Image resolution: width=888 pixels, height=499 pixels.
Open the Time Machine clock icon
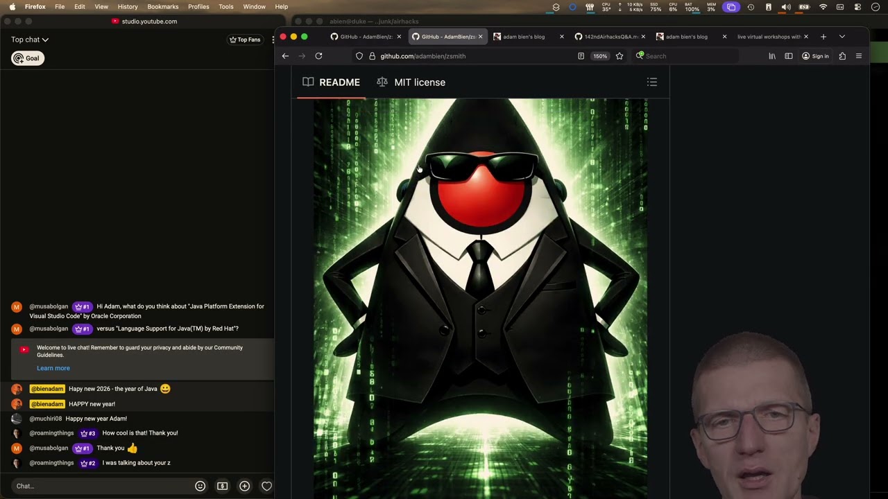(751, 7)
